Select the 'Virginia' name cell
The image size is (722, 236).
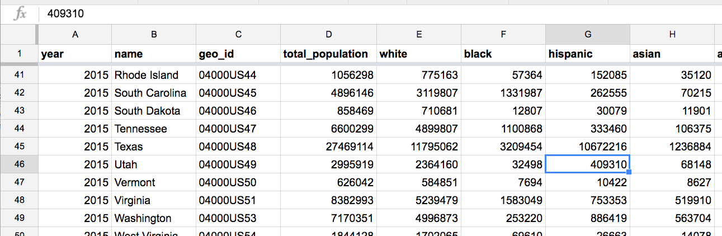click(x=154, y=200)
